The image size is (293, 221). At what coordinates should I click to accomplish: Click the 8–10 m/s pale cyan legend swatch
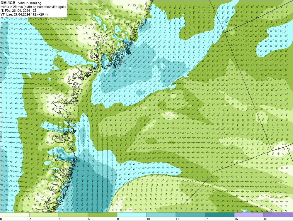[132, 215]
